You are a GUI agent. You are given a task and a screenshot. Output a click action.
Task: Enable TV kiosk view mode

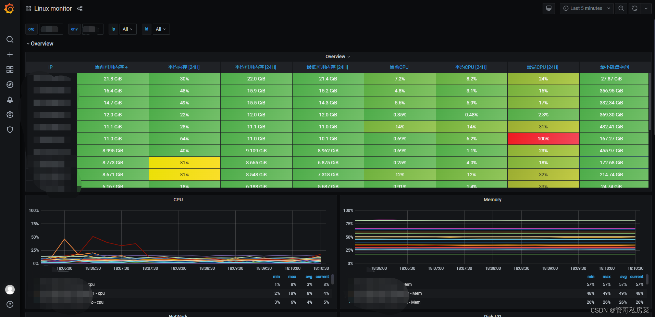pyautogui.click(x=548, y=9)
